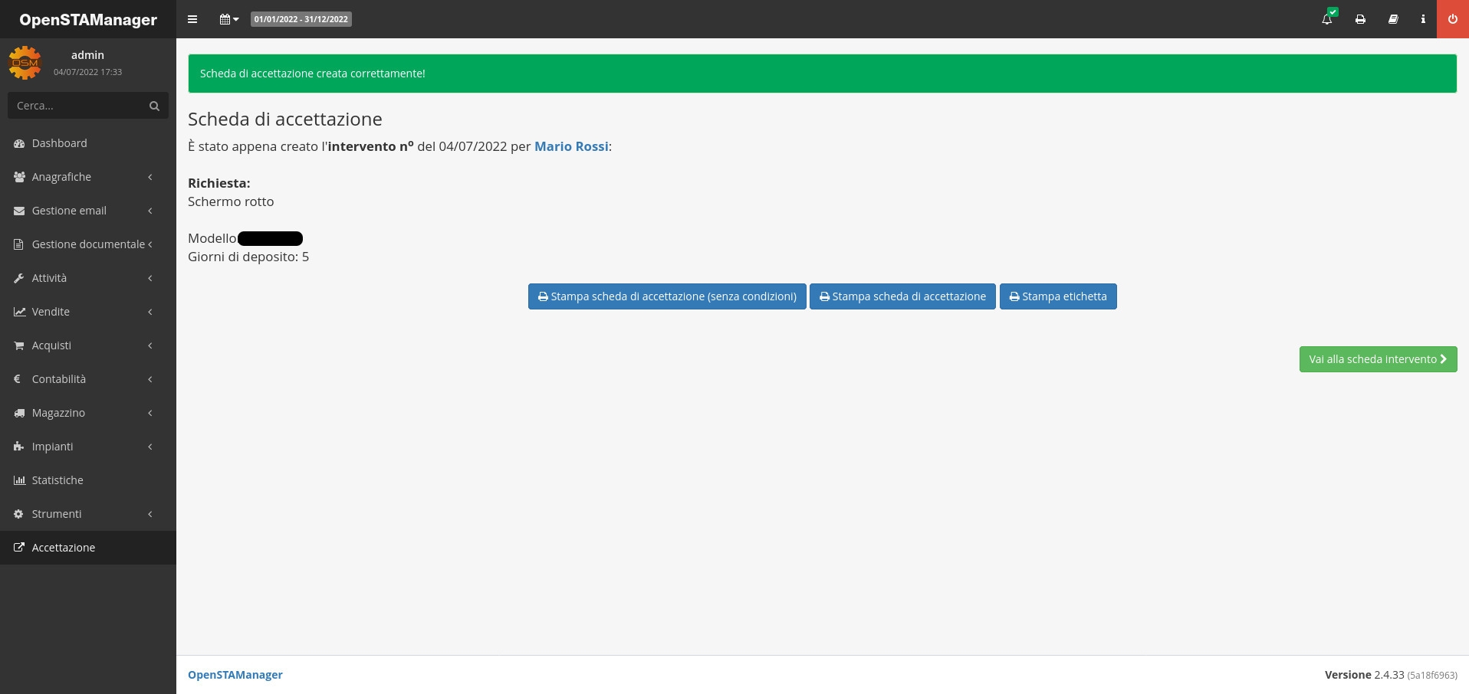
Task: Click the notifications bell icon
Action: tap(1327, 19)
